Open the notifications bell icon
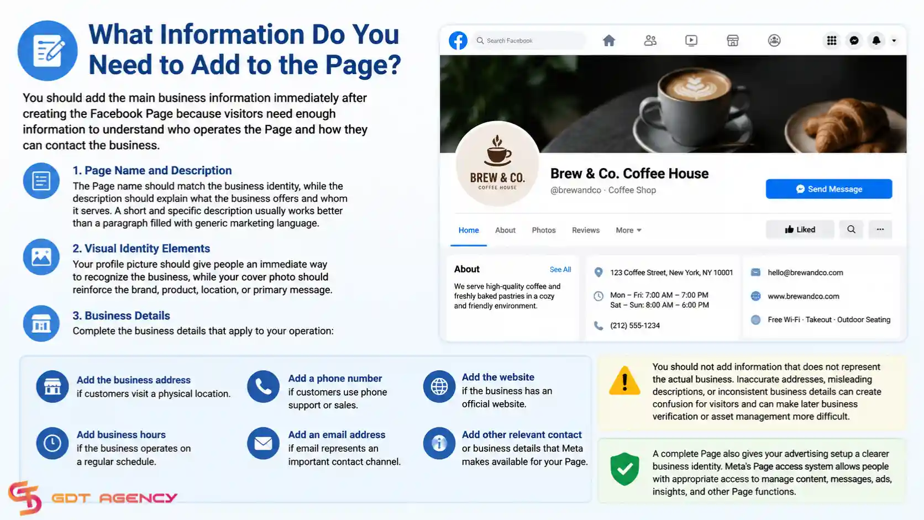This screenshot has height=520, width=924. (876, 40)
